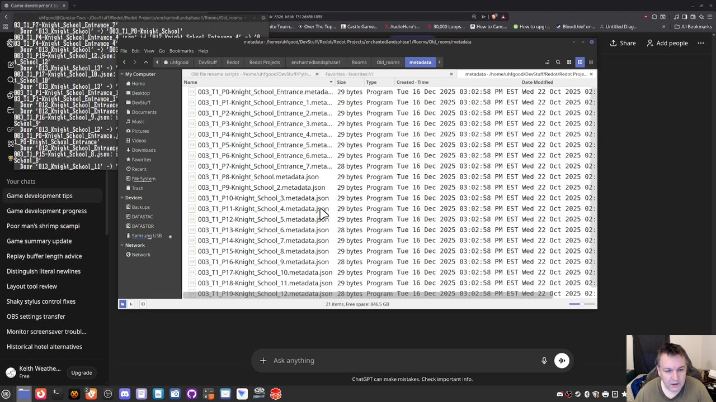Navigate to the enchantedlandsphase1 path segment

click(315, 63)
